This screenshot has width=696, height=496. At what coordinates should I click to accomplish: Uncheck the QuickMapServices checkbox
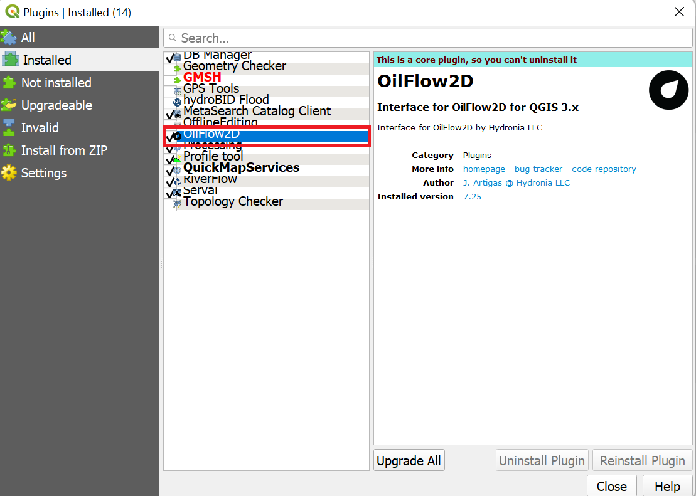point(169,171)
